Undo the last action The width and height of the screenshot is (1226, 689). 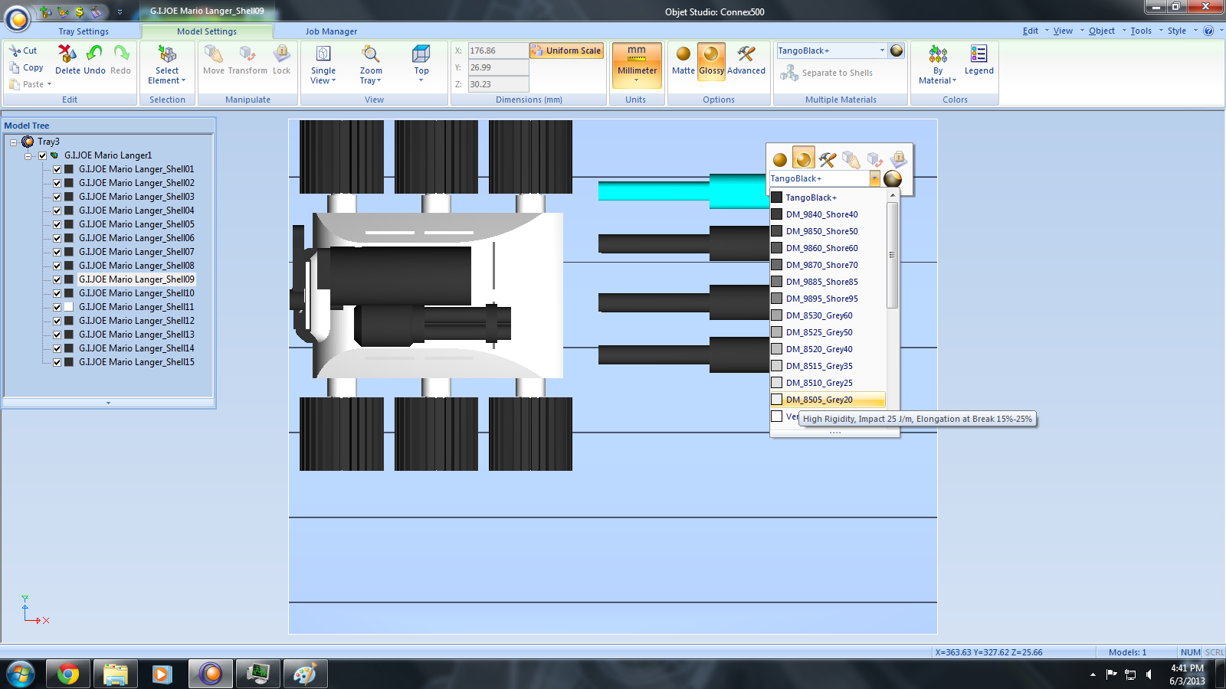point(94,54)
